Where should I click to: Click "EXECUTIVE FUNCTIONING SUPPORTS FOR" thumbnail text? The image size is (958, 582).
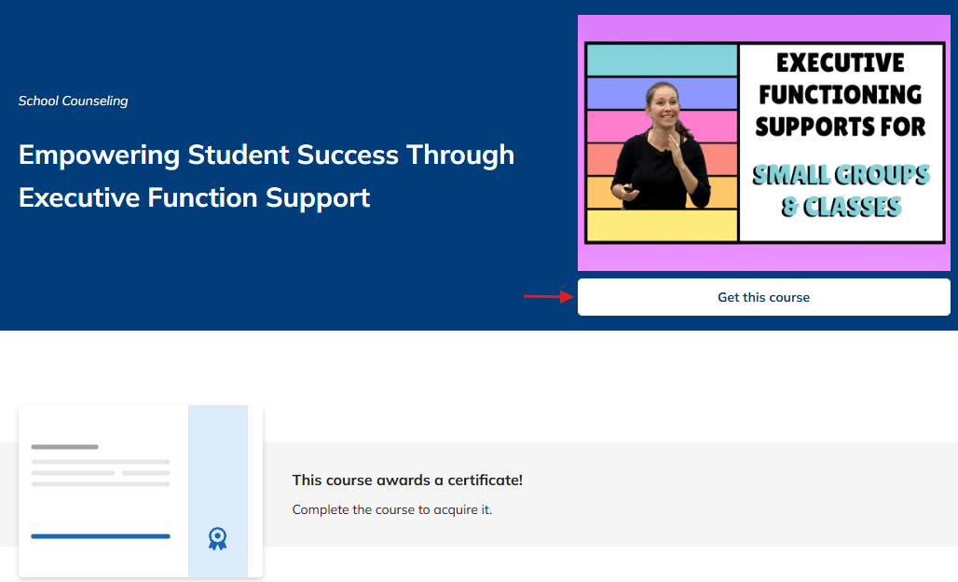pos(841,94)
